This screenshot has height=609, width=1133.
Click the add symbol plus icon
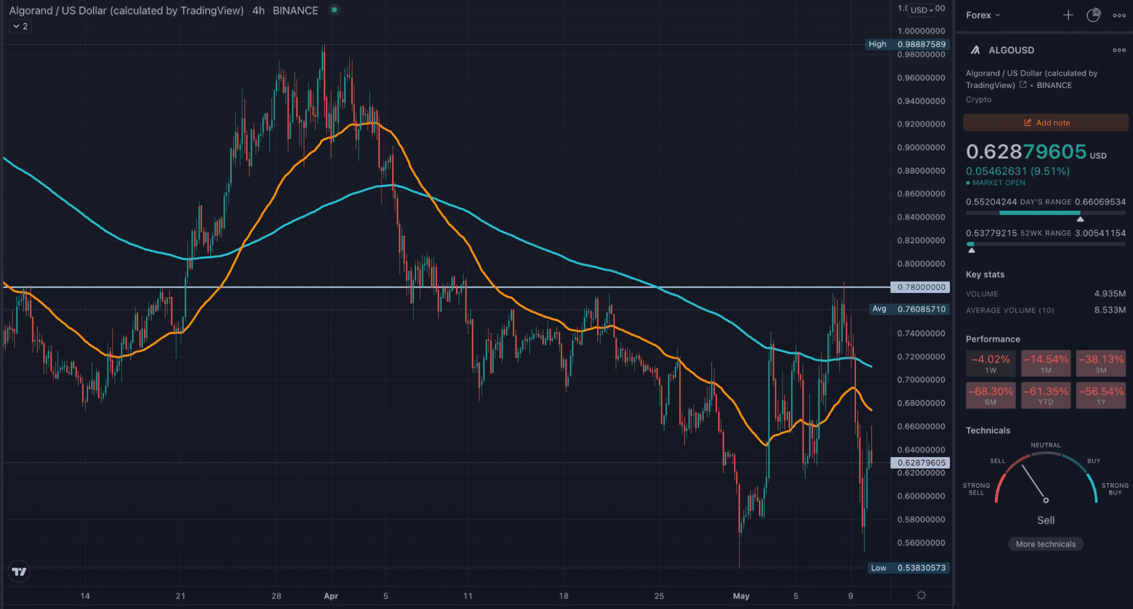coord(1068,15)
